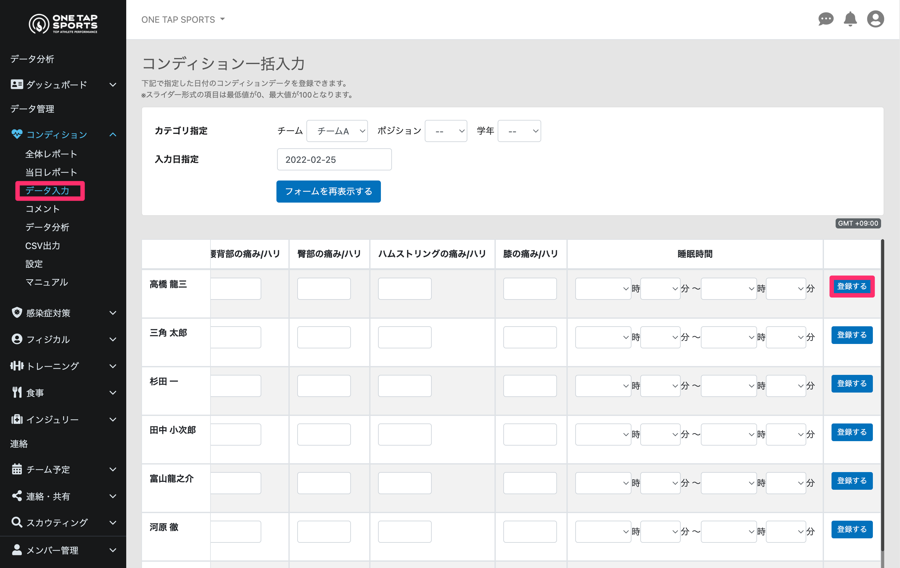Go to 全体レポート in sidebar
The image size is (900, 568).
click(51, 154)
